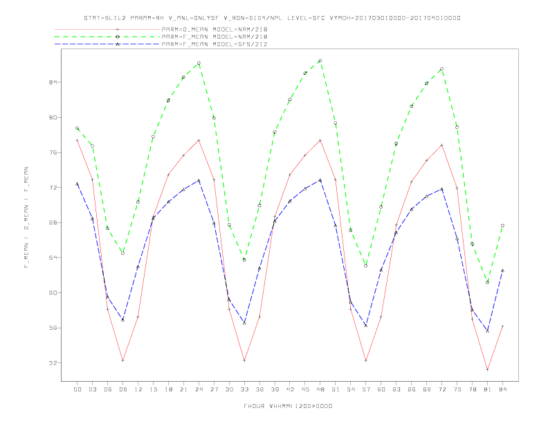Viewport: 548px width, 424px height.
Task: Select green legend label PARM=F_MEAN MODEL=NAM/218
Action: click(x=214, y=37)
